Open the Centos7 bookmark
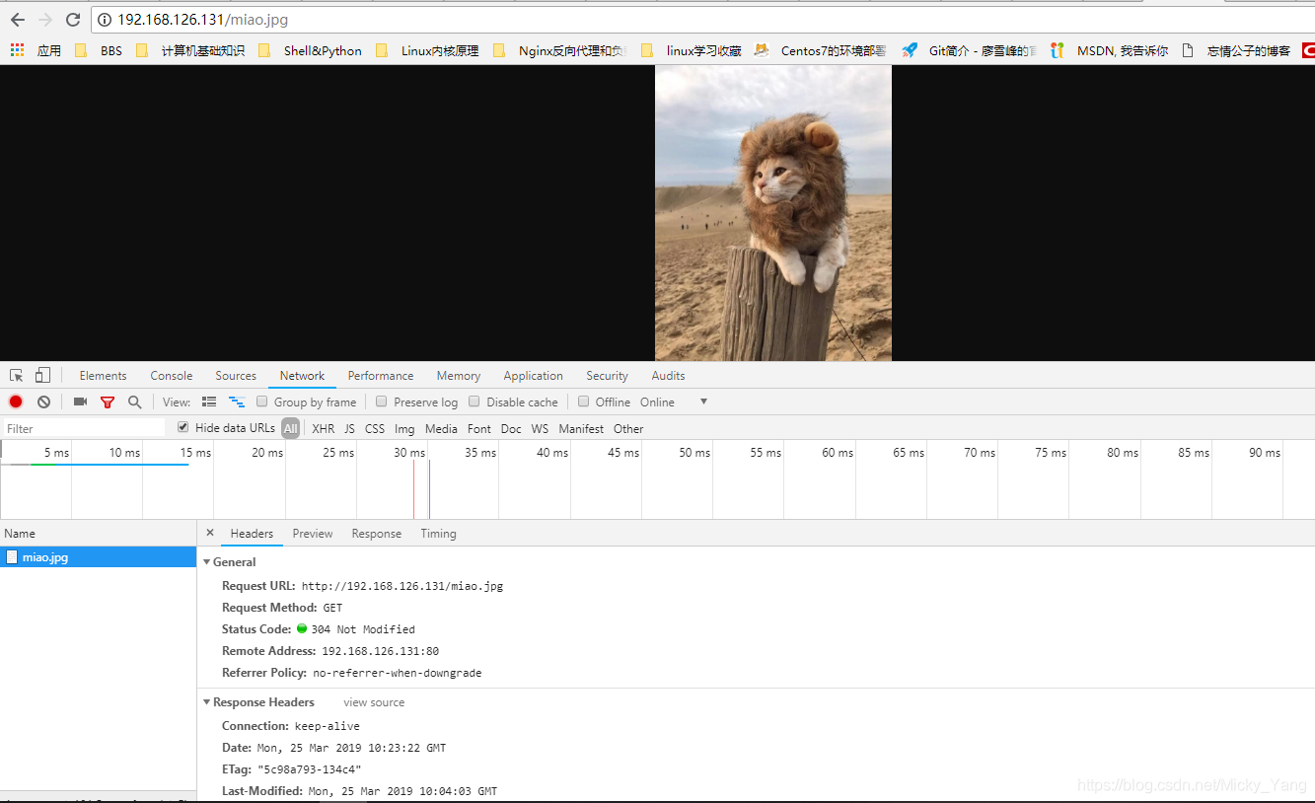This screenshot has height=803, width=1315. click(x=821, y=50)
